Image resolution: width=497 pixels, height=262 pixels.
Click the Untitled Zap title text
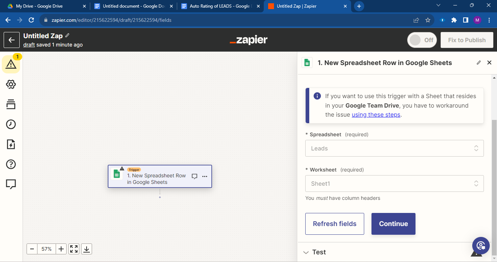(43, 36)
